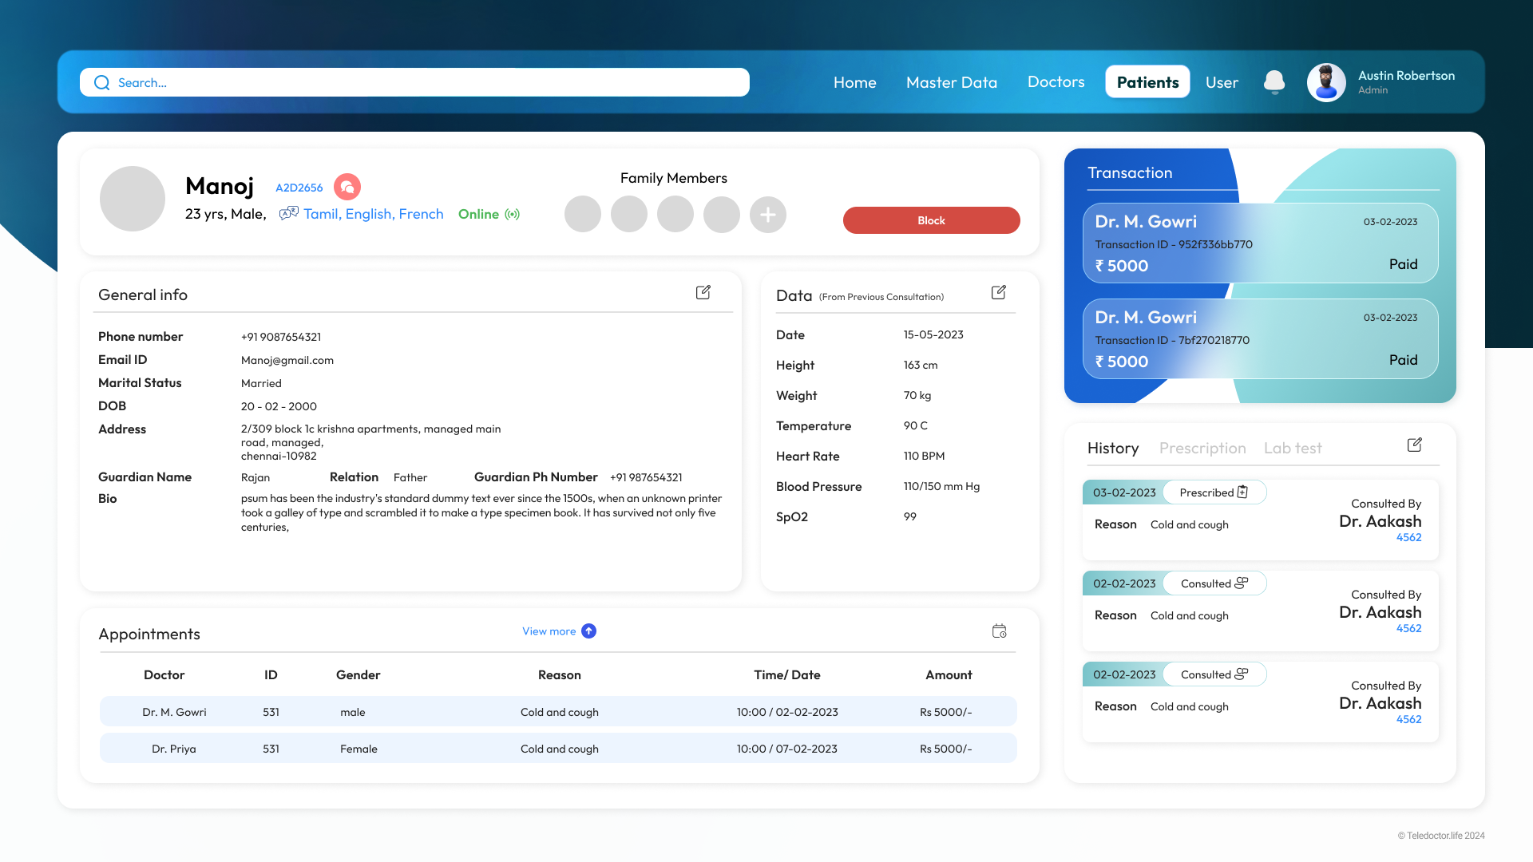Click the languages translate icon
The image size is (1533, 862).
coord(289,213)
